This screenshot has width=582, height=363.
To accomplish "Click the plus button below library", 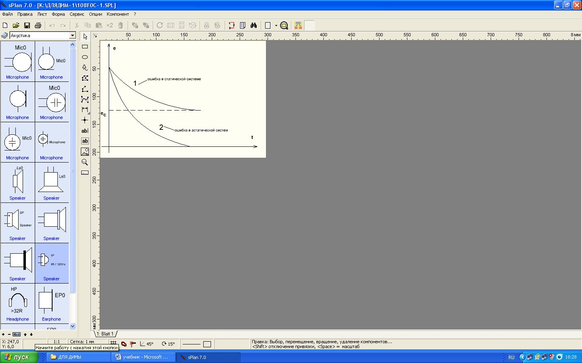I will click(3, 334).
